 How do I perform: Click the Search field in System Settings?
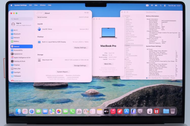tap(22, 19)
